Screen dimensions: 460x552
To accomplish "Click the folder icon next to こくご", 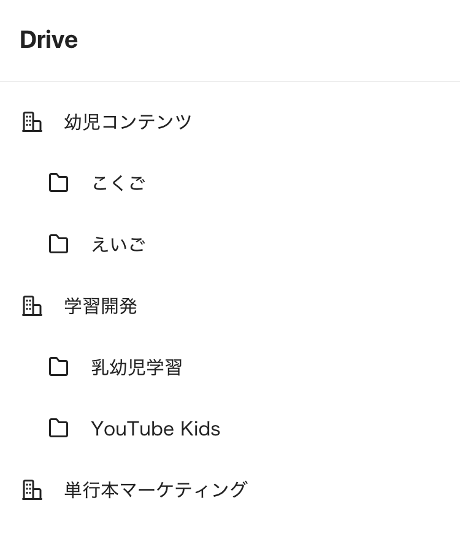I will tap(58, 183).
